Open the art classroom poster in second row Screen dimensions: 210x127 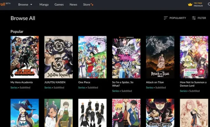(59, 113)
